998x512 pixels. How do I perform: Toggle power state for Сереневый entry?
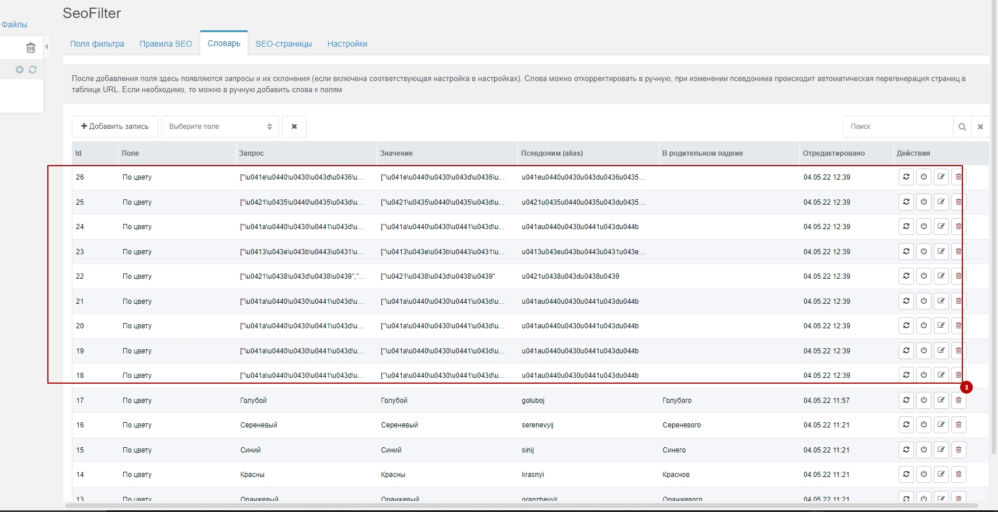[x=923, y=425]
